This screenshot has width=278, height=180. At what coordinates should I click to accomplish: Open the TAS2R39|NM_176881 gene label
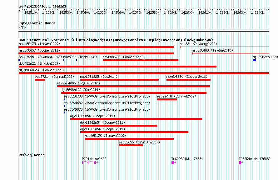187,159
